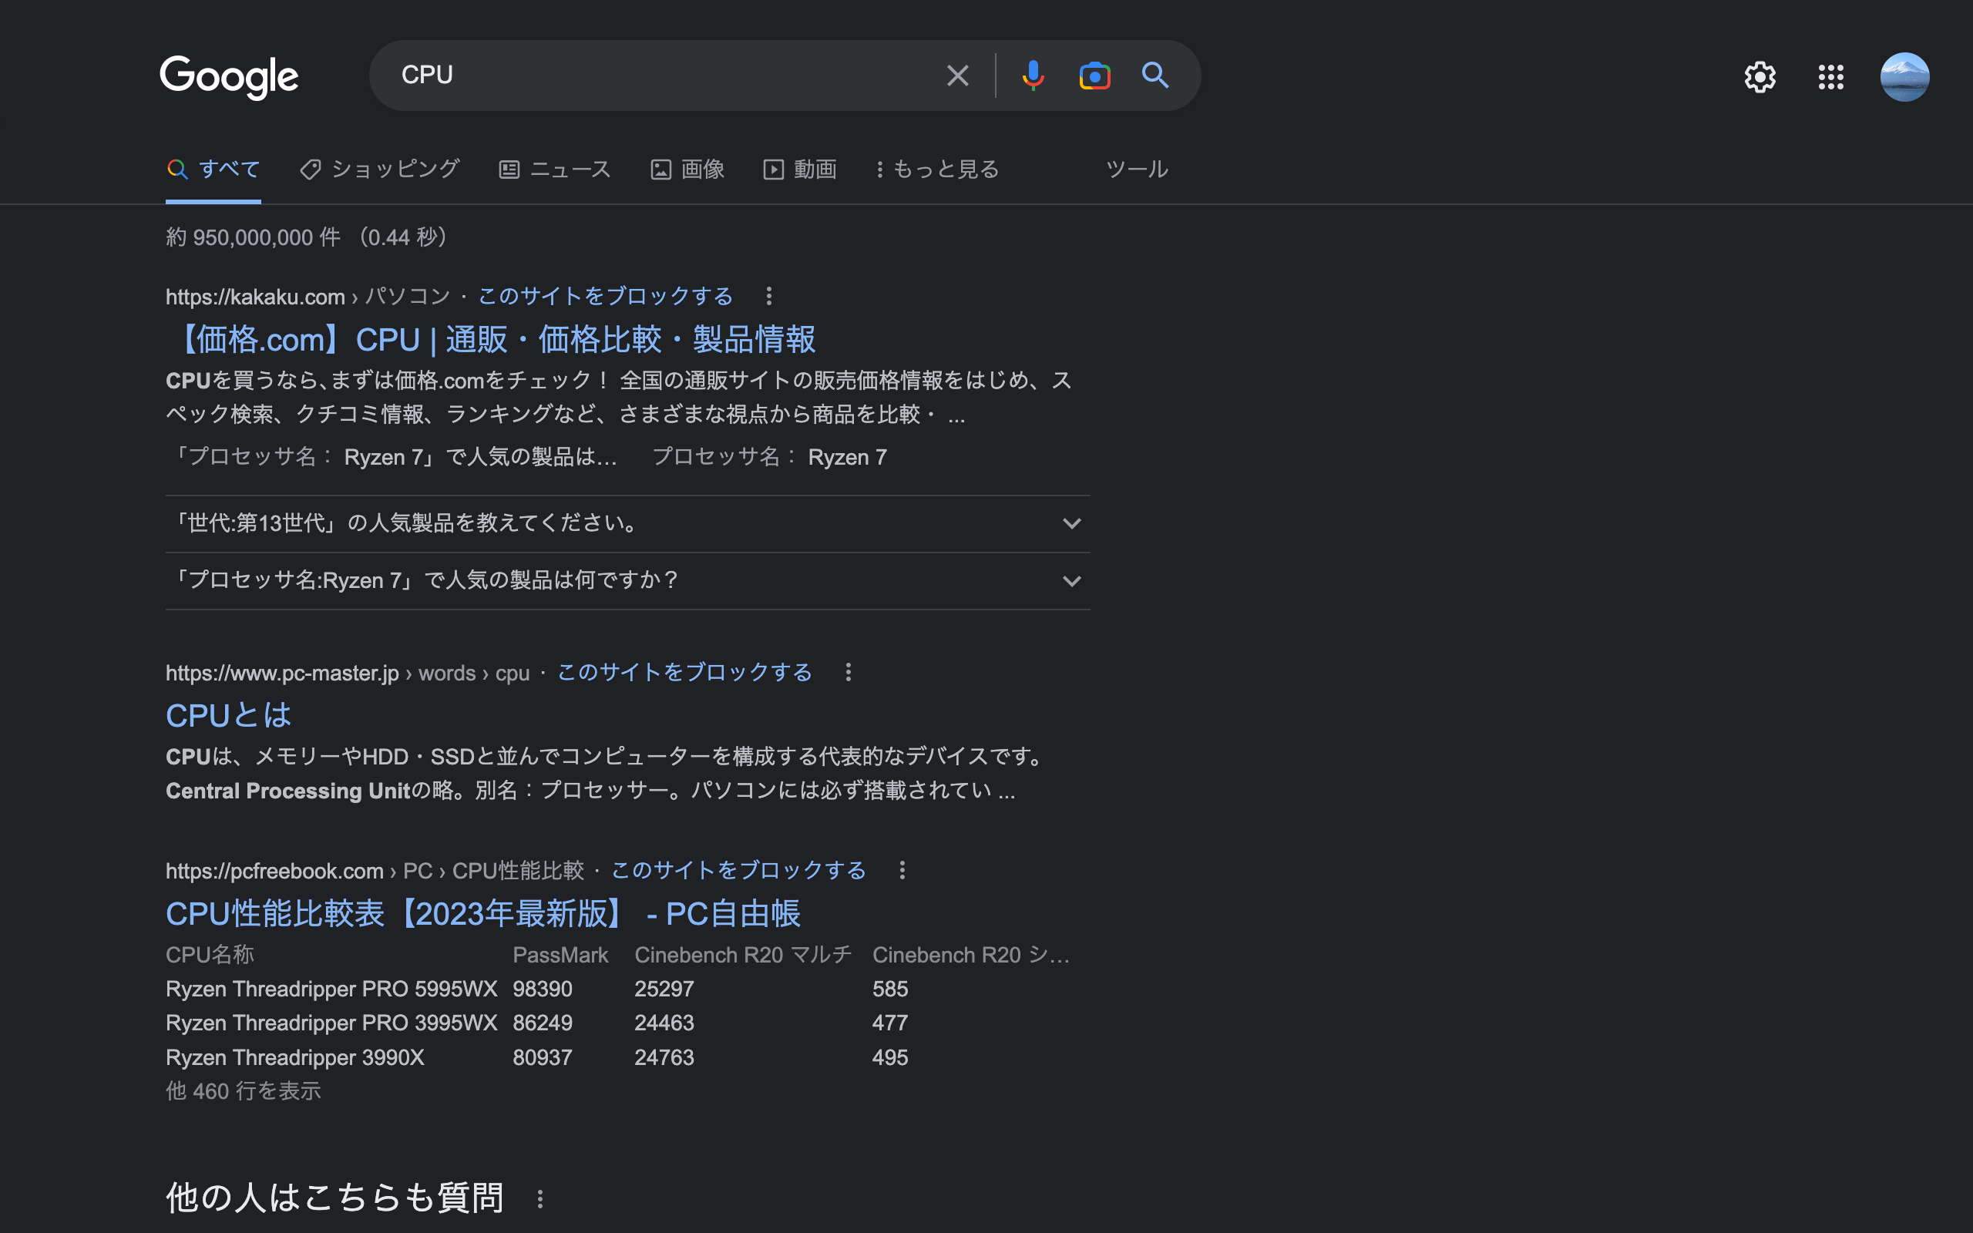This screenshot has height=1233, width=1973.
Task: Open Google Lens camera search
Action: [1094, 75]
